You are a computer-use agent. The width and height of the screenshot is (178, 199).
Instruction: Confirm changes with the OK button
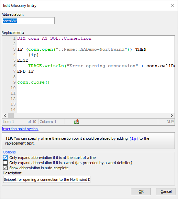(141, 191)
